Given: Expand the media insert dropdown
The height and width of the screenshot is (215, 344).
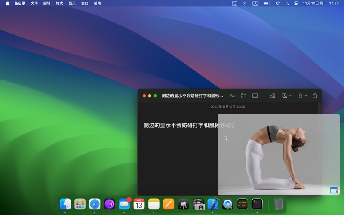Looking at the screenshot, I should coord(291,95).
